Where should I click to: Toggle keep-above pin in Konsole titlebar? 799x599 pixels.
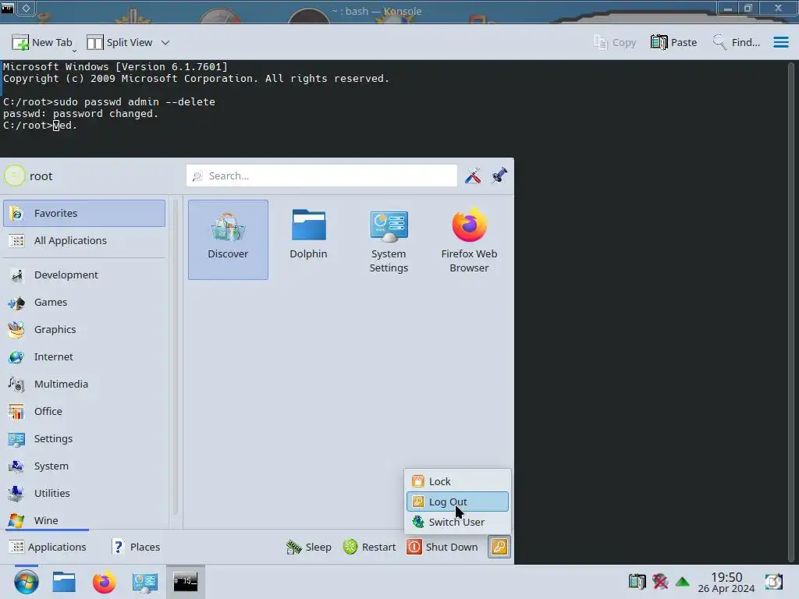point(27,8)
